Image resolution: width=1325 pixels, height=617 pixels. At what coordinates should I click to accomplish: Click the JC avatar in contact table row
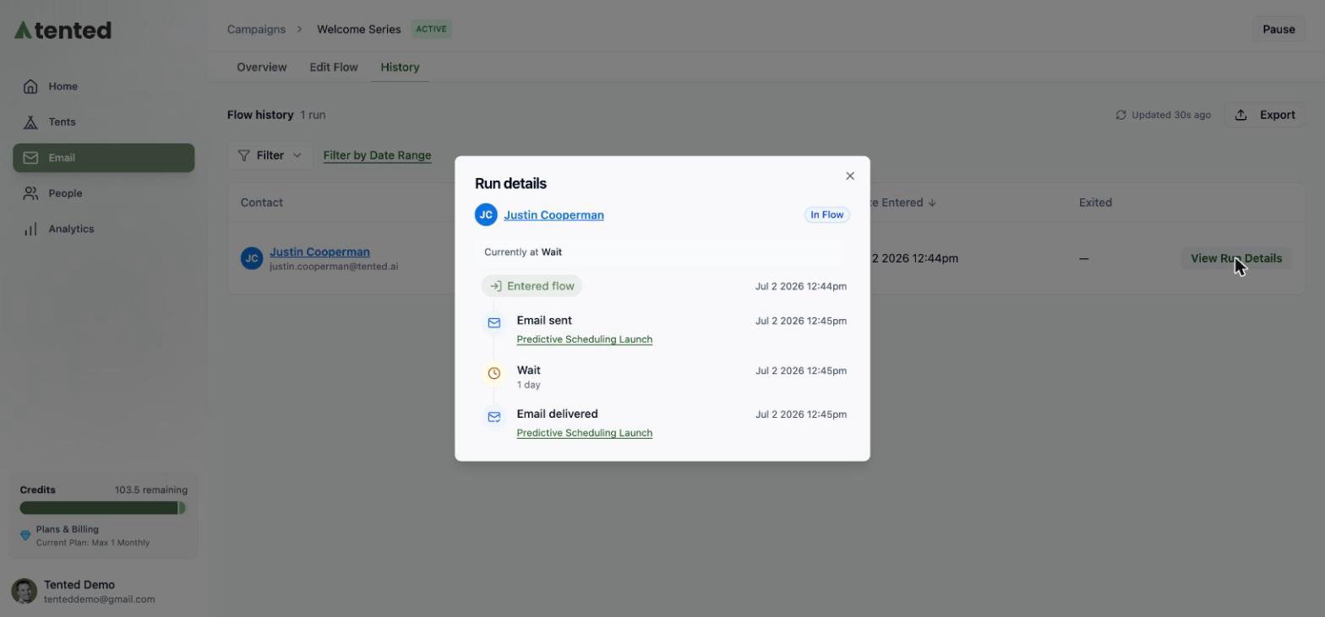click(x=252, y=258)
